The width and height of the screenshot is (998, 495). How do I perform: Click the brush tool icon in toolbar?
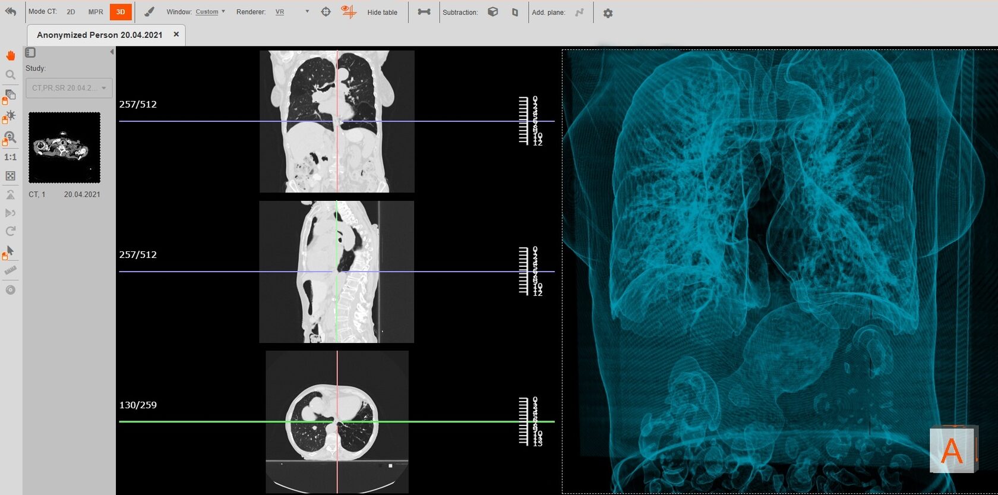click(x=149, y=12)
